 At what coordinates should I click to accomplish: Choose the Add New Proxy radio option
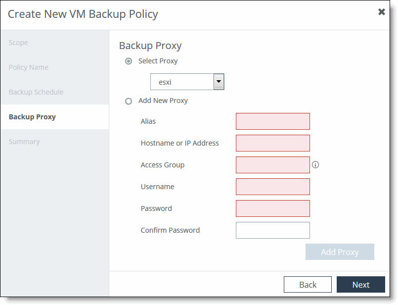pos(129,101)
